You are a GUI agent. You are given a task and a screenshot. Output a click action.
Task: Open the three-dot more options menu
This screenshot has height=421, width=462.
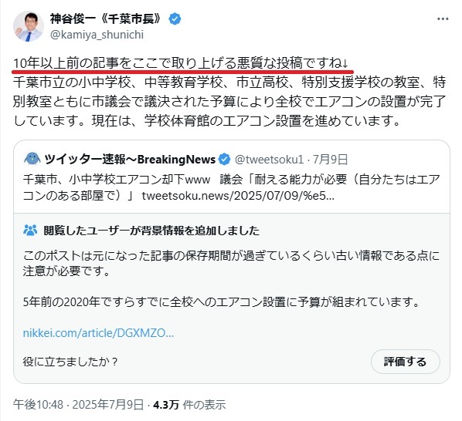443,19
